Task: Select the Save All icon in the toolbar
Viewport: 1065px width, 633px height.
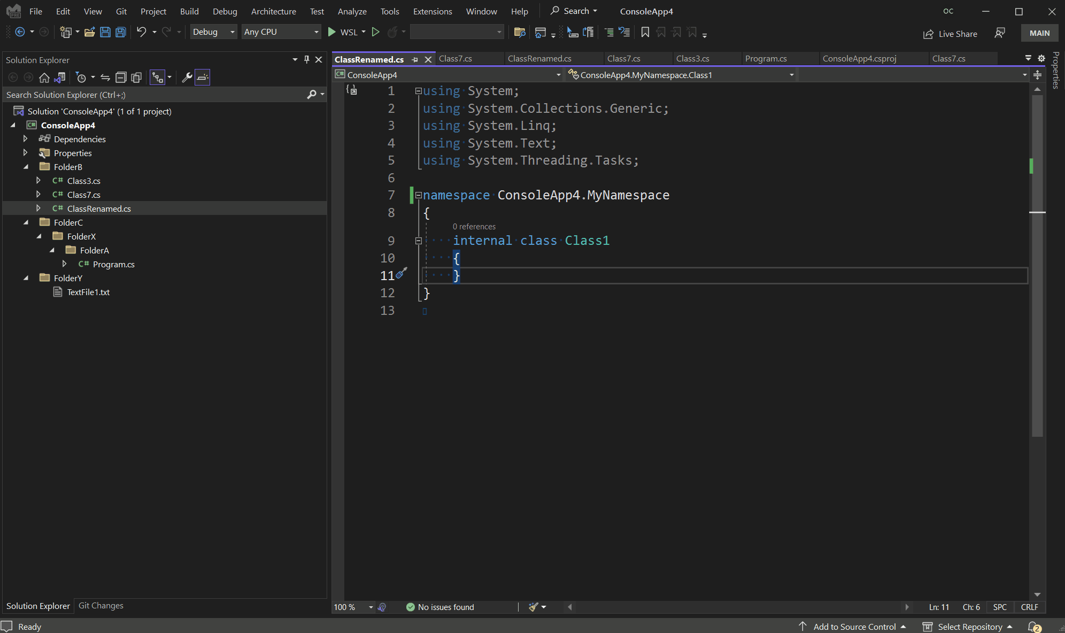Action: click(x=120, y=32)
